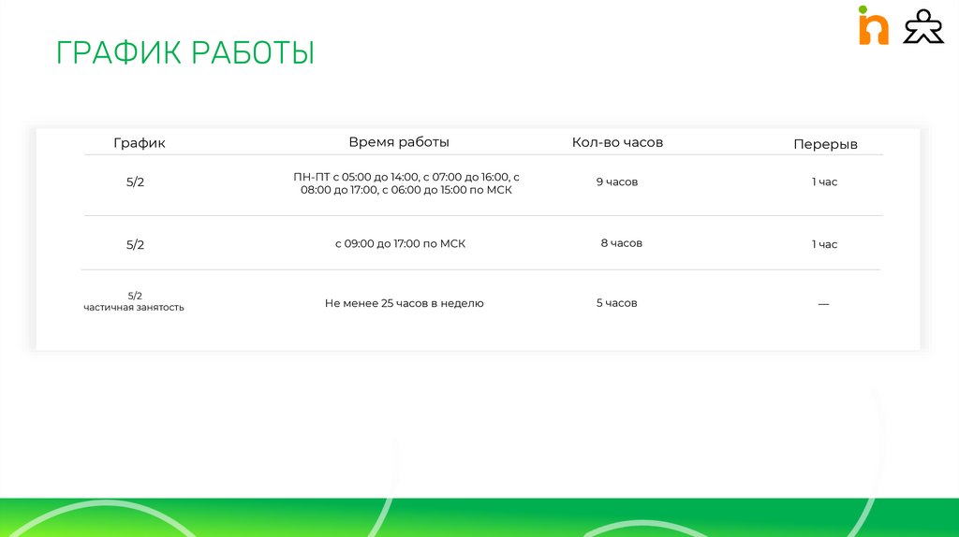Select the 'ГРАФИК РАБОТЫ' slide title
Screen dimensions: 959x537
coord(185,52)
